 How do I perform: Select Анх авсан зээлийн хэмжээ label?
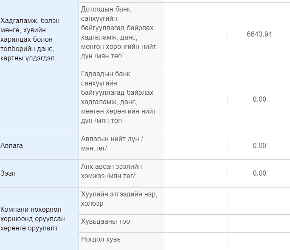pos(112,171)
